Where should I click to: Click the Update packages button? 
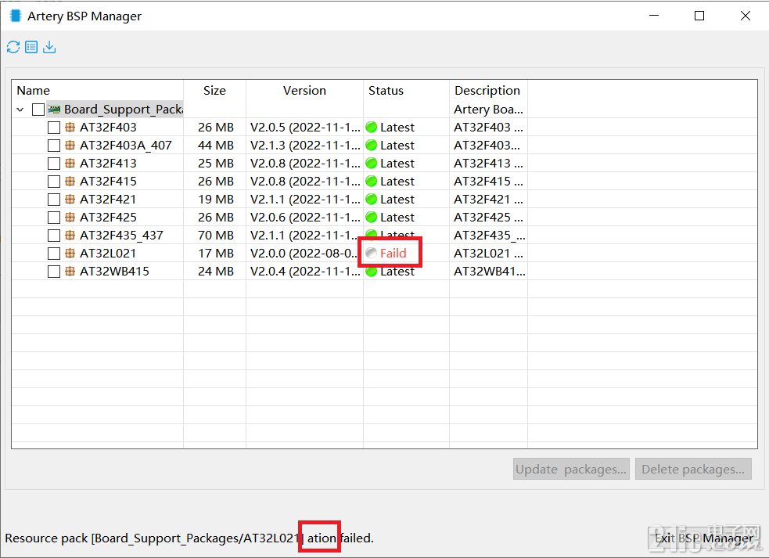pyautogui.click(x=571, y=469)
